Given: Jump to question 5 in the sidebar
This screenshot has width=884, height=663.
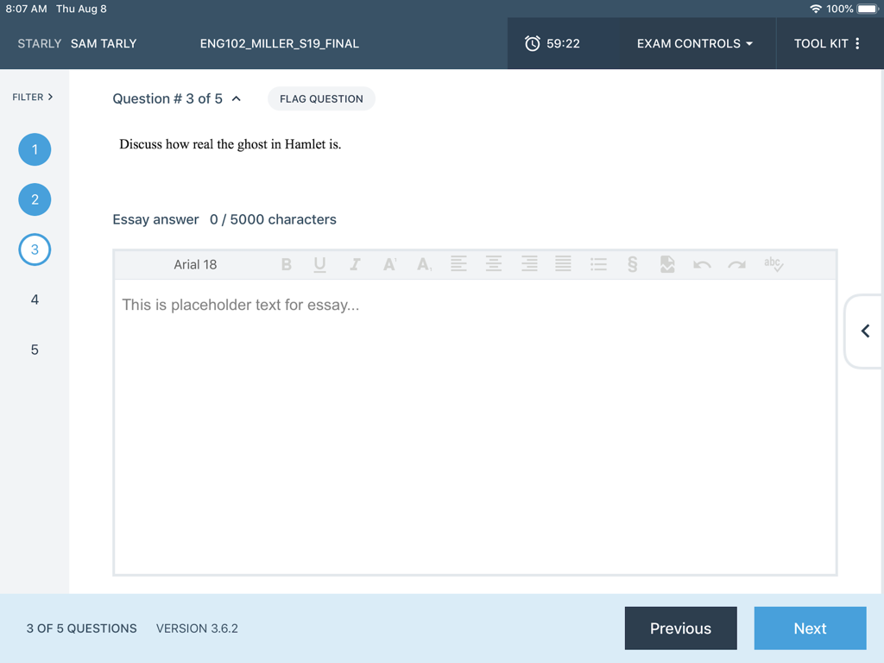Looking at the screenshot, I should (35, 350).
